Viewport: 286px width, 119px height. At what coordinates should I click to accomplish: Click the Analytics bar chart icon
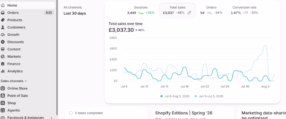[x=3, y=71]
